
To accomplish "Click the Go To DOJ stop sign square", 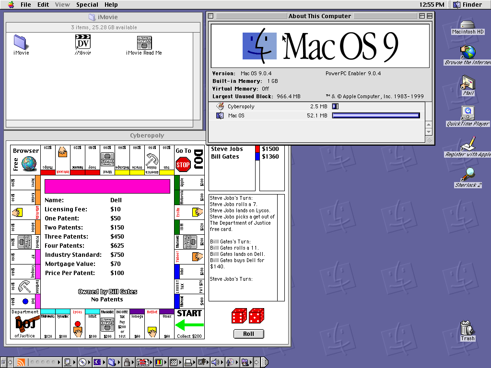I will (189, 160).
